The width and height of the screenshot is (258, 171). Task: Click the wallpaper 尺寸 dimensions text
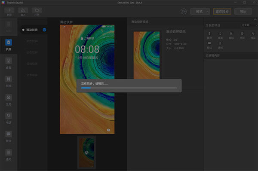(176, 44)
